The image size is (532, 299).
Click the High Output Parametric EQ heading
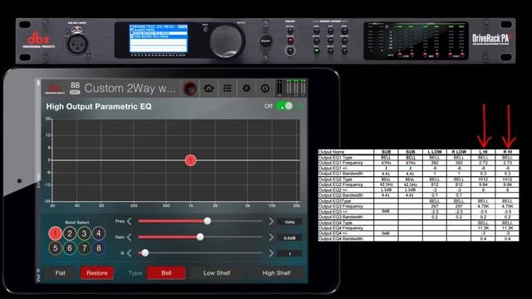click(99, 106)
